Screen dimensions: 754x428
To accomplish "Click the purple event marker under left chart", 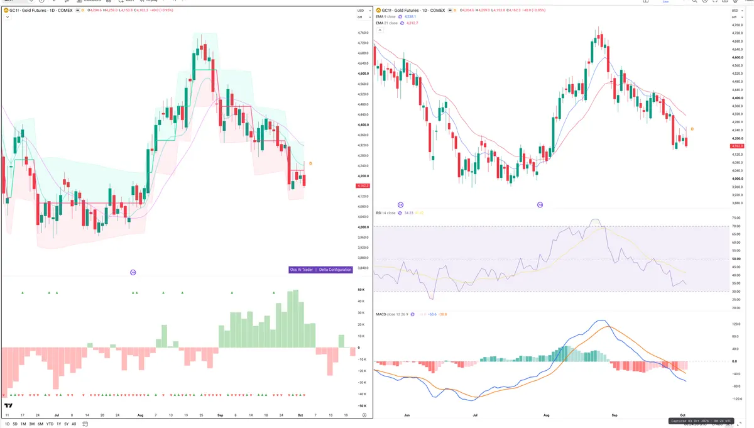I will (x=133, y=273).
